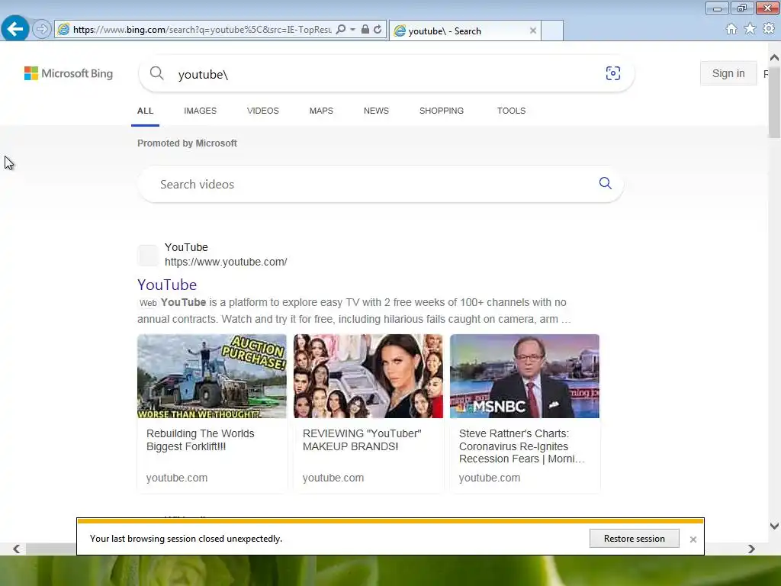This screenshot has width=781, height=586.
Task: Switch to the NEWS tab
Action: coord(376,111)
